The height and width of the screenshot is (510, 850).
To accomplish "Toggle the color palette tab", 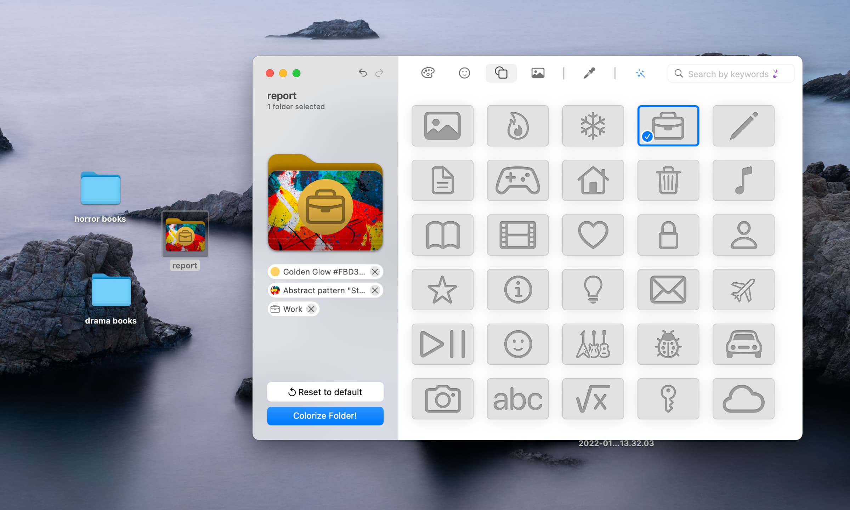I will (428, 73).
